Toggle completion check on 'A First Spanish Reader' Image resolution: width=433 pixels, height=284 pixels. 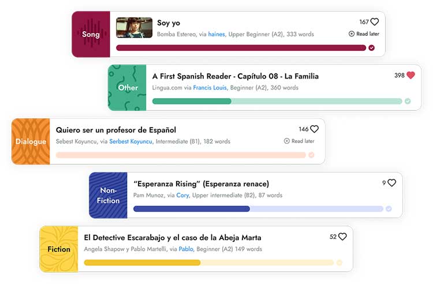pos(408,101)
